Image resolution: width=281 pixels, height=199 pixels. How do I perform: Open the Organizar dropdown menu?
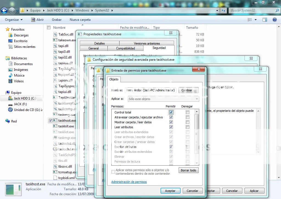pos(14,20)
